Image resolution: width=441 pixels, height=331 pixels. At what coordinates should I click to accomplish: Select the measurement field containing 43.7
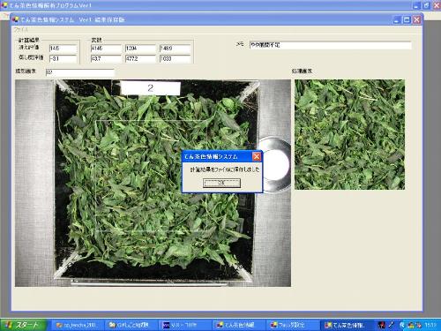click(106, 58)
